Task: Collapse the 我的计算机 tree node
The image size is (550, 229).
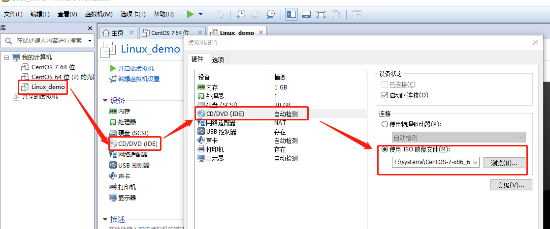Action: 7,57
